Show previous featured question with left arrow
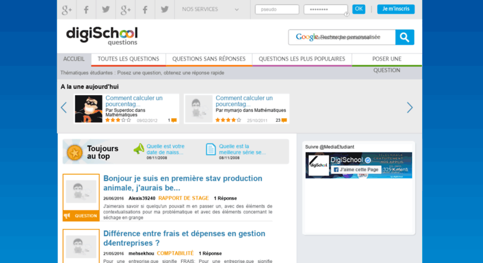 pos(64,108)
